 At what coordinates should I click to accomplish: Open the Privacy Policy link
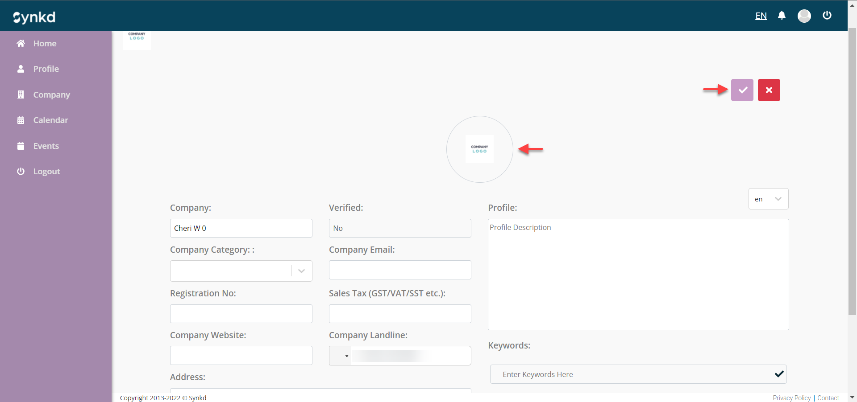pos(791,398)
